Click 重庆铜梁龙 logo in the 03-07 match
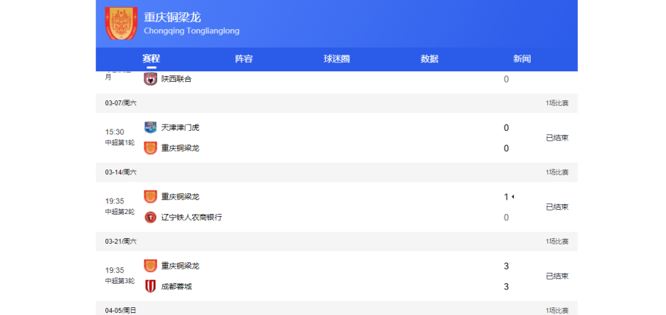The width and height of the screenshot is (666, 315). pos(151,147)
